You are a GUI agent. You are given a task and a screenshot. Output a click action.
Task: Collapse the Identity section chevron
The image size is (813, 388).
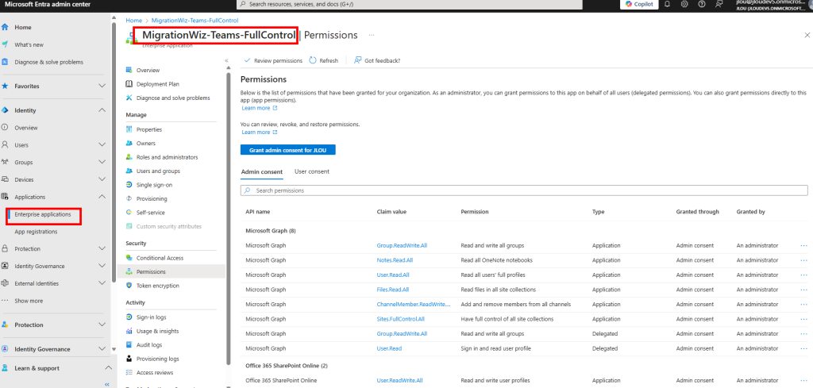(102, 110)
